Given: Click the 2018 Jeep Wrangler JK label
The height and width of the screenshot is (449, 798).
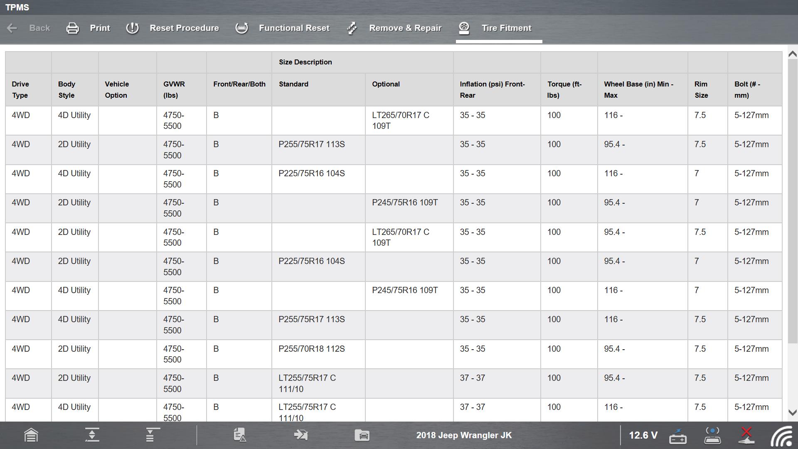Looking at the screenshot, I should [x=464, y=435].
